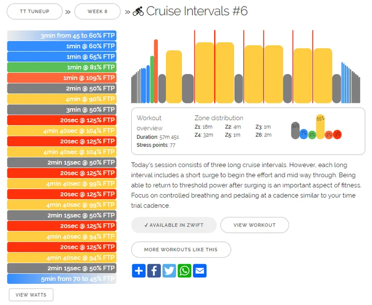Open the TT TUNEUP breadcrumb

[x=35, y=12]
